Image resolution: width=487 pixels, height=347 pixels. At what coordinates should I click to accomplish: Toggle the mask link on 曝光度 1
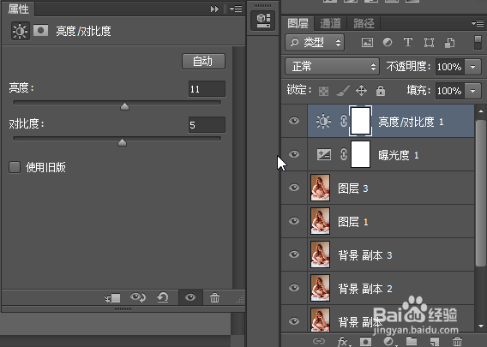[343, 154]
